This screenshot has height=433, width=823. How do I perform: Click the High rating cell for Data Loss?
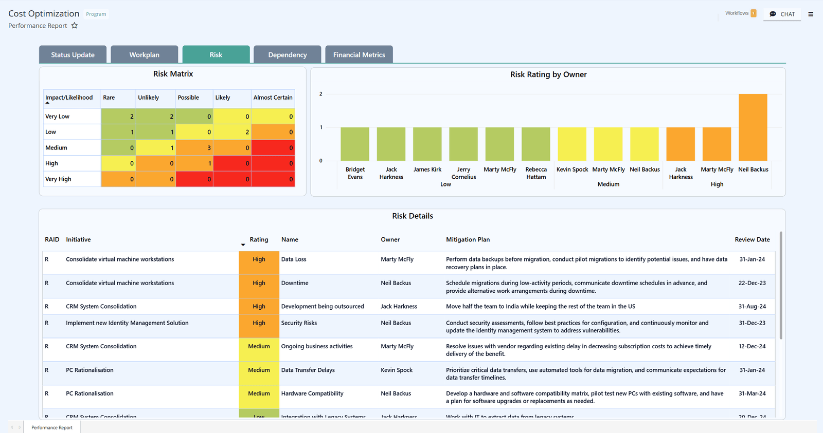coord(259,262)
